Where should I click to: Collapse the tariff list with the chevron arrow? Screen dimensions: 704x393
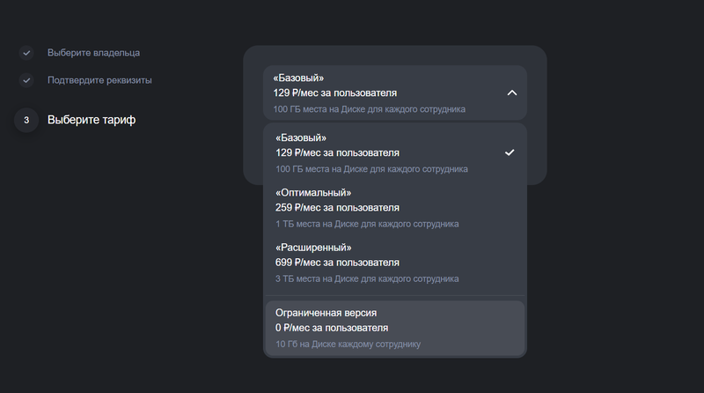(512, 93)
